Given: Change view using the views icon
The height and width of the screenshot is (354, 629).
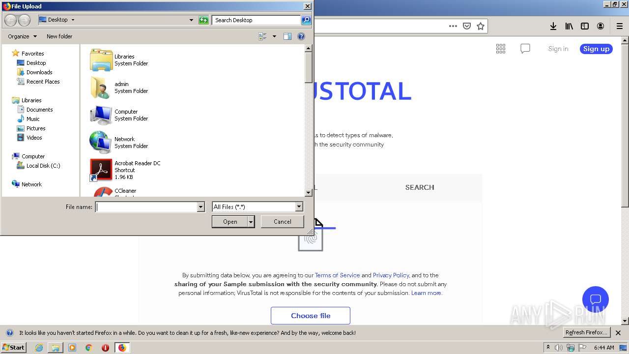Looking at the screenshot, I should (262, 36).
